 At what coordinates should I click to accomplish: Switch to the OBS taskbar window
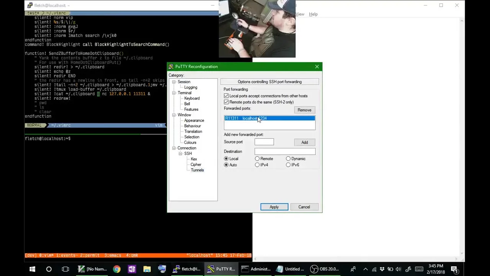(x=325, y=269)
